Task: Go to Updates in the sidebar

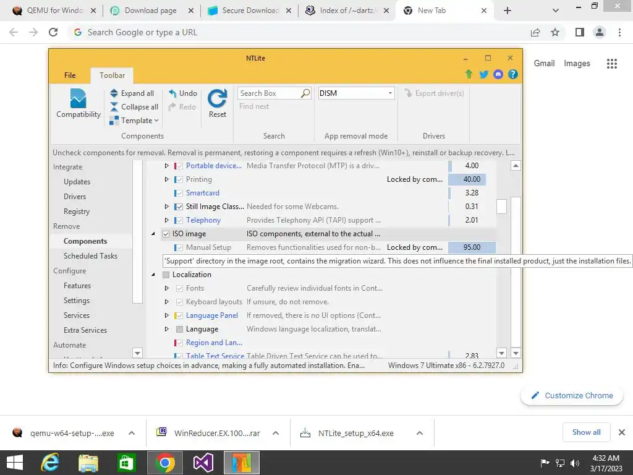Action: [x=77, y=182]
